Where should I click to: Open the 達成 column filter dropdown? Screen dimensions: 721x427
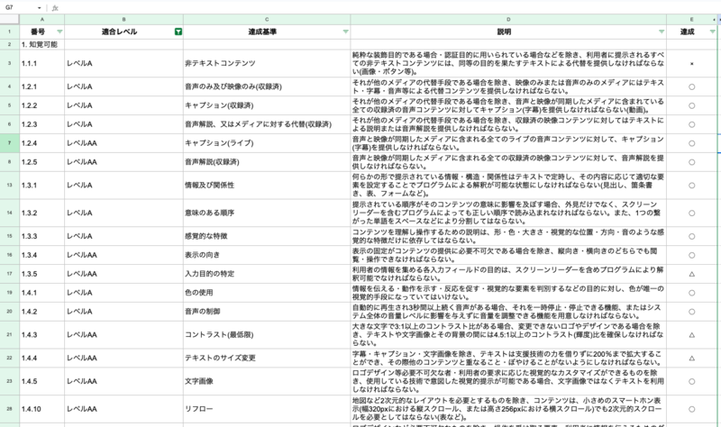(x=712, y=32)
